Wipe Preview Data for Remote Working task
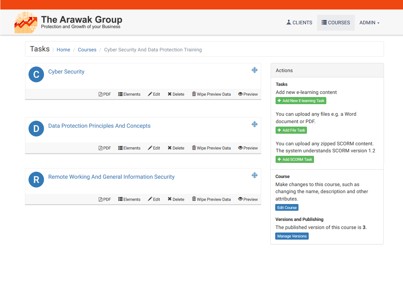This screenshot has height=286, width=403. 211,199
